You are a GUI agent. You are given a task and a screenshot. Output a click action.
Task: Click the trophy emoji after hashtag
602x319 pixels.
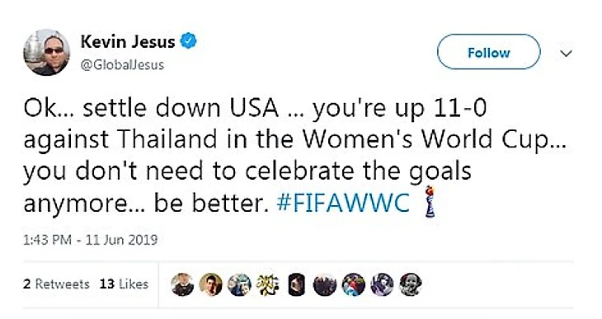(430, 201)
